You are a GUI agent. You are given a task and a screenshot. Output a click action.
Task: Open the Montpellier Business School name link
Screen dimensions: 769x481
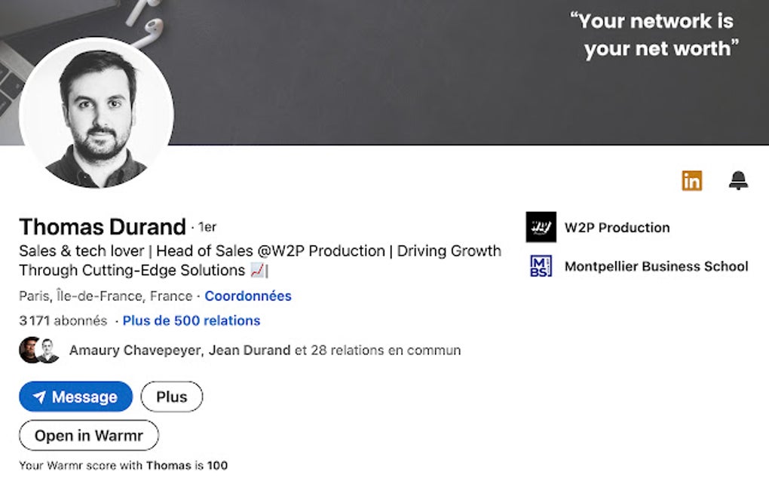(656, 266)
